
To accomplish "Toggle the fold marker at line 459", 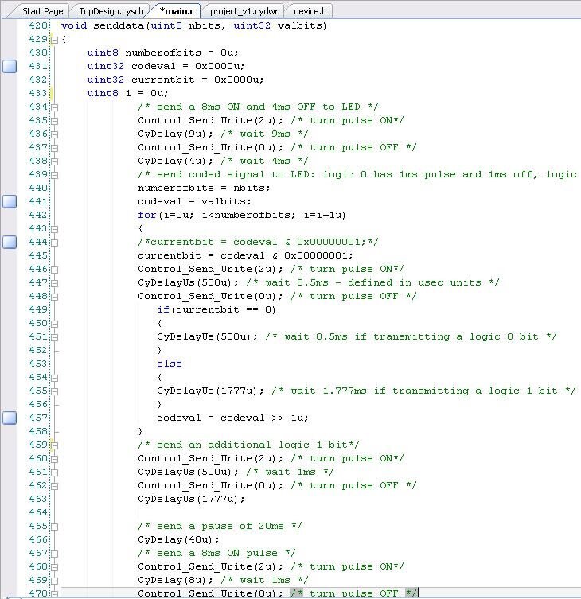I will pos(54,445).
